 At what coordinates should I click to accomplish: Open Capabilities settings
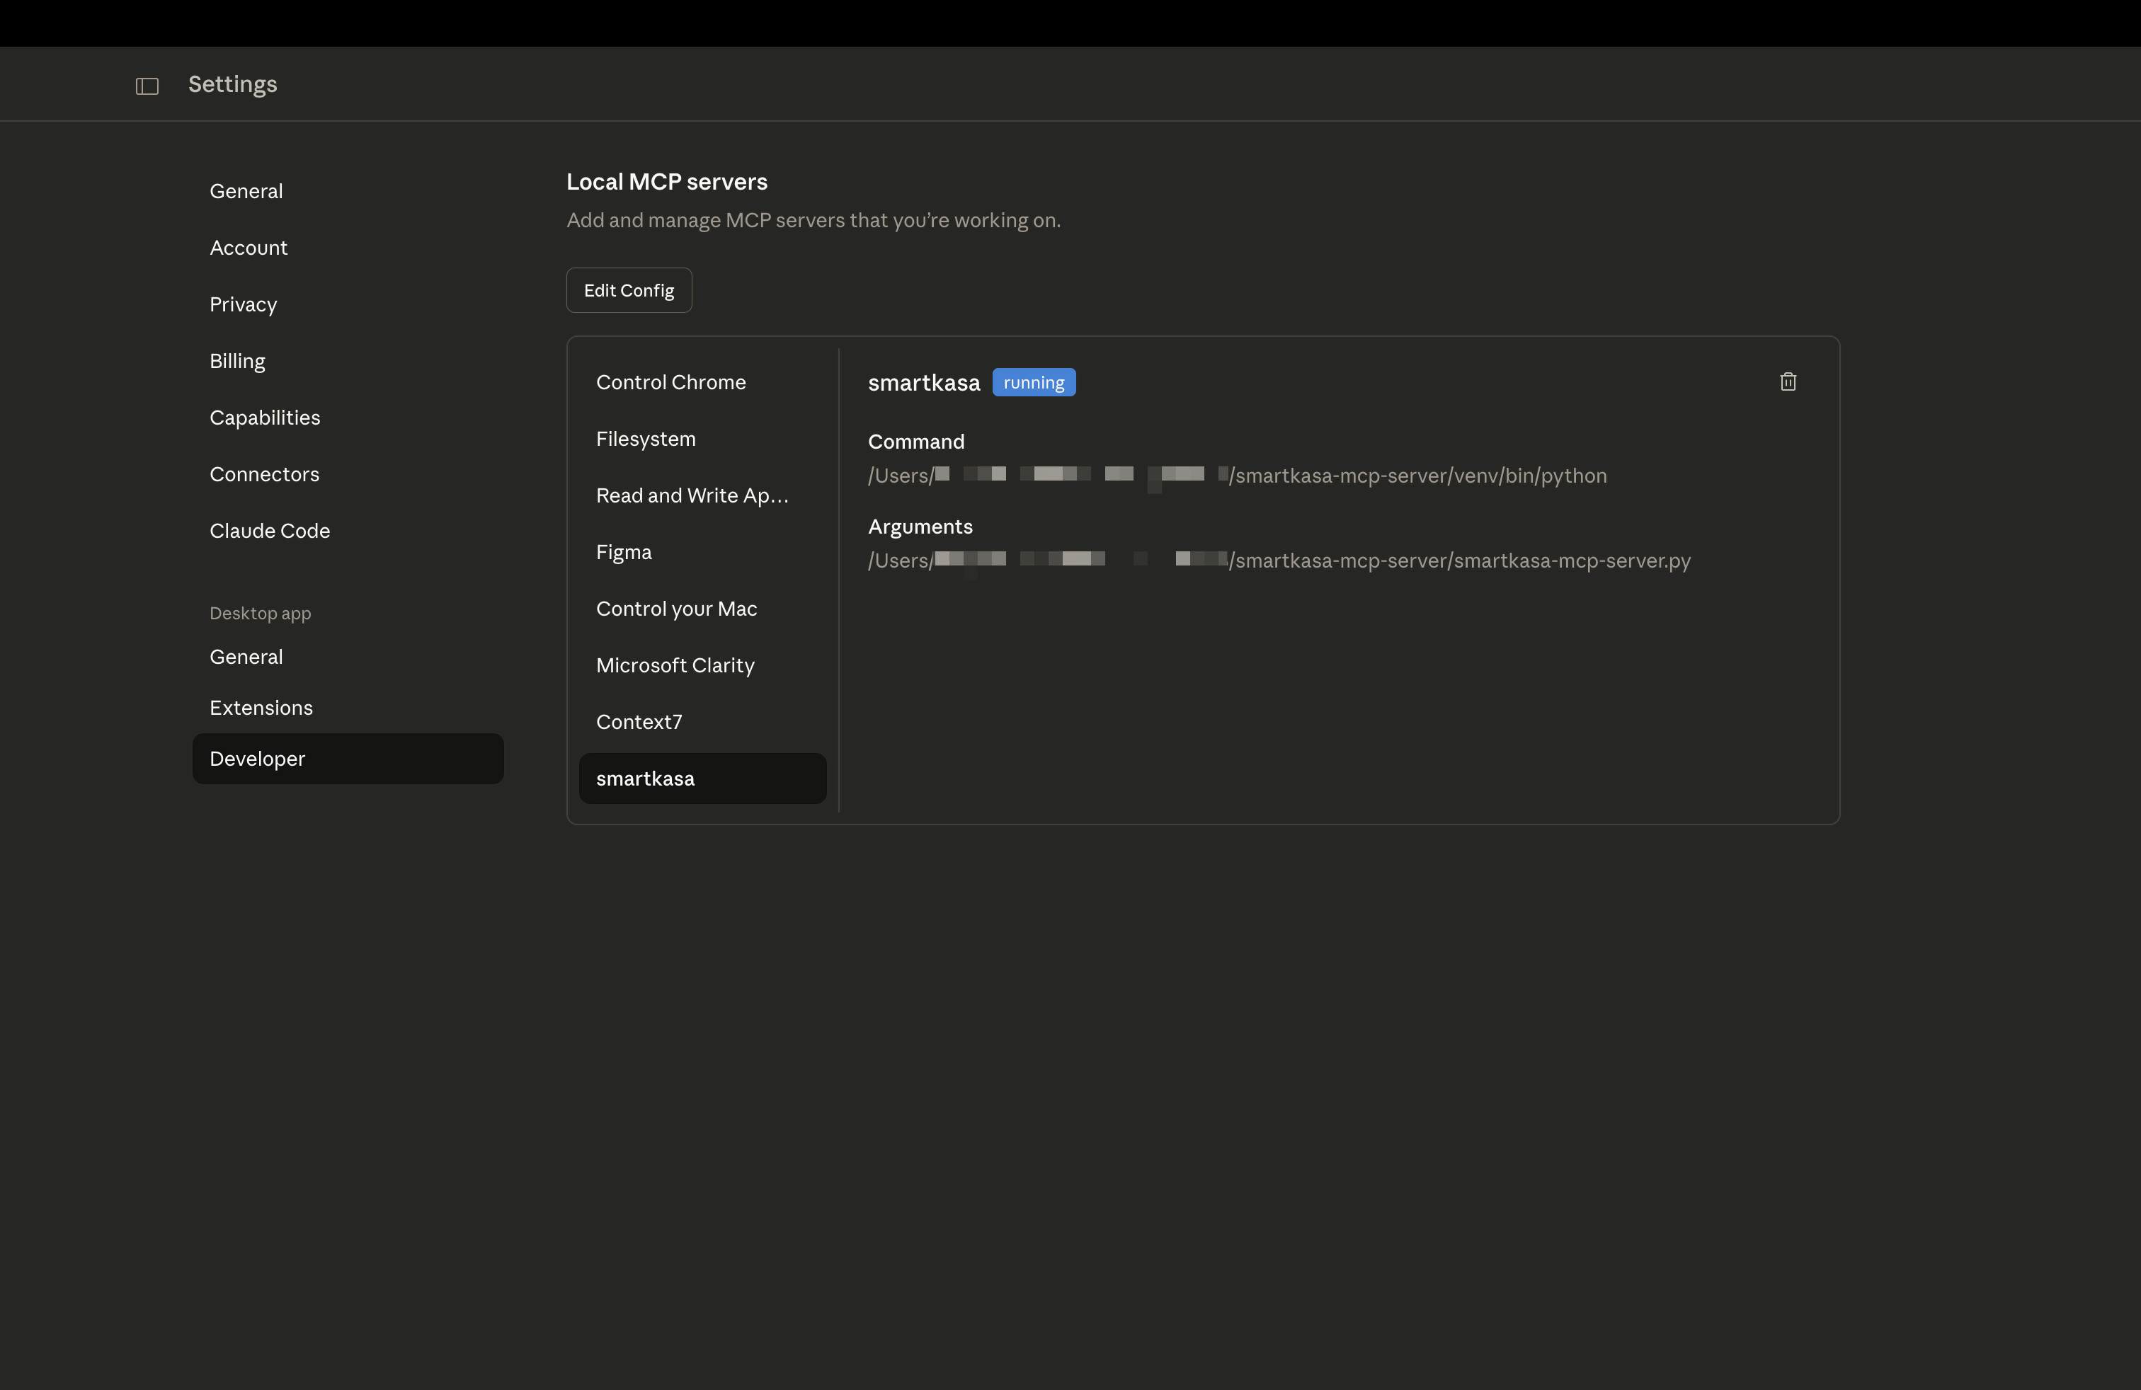(x=265, y=418)
